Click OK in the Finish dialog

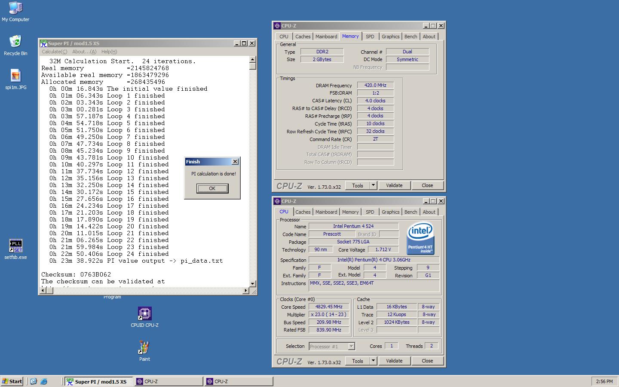click(212, 188)
